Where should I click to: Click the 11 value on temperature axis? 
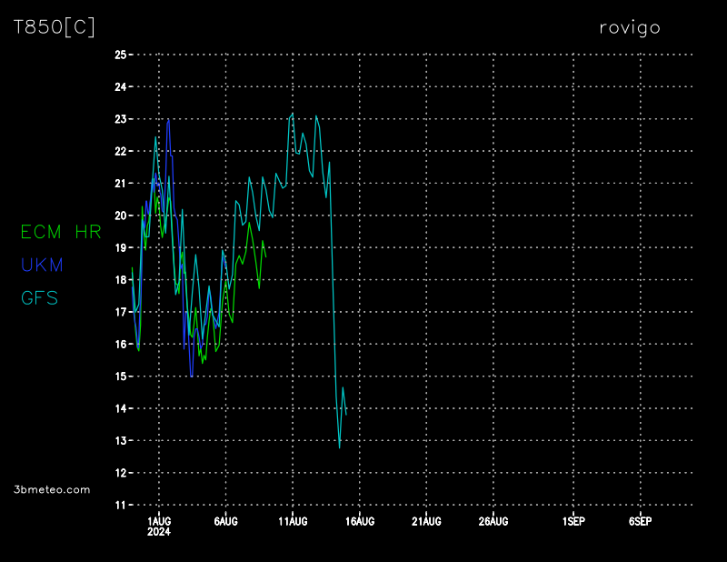pos(120,505)
